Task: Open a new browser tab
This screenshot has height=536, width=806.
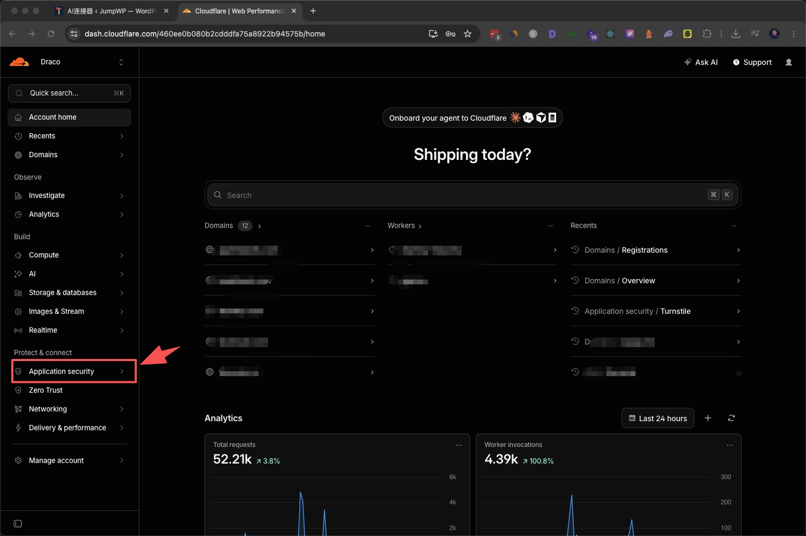Action: (x=313, y=11)
